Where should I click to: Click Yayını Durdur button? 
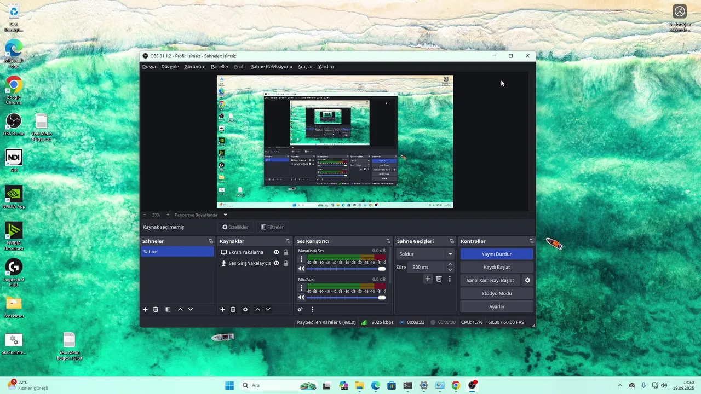point(497,254)
